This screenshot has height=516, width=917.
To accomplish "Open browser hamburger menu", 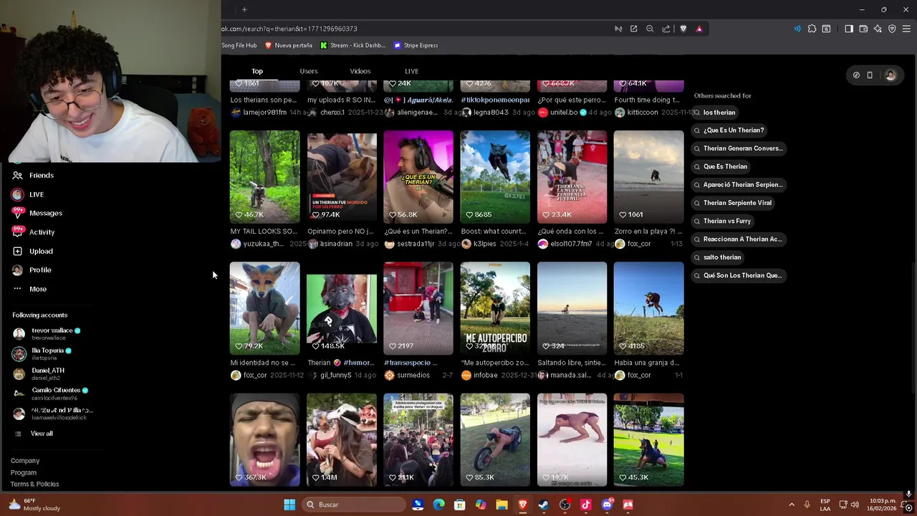I will click(906, 29).
